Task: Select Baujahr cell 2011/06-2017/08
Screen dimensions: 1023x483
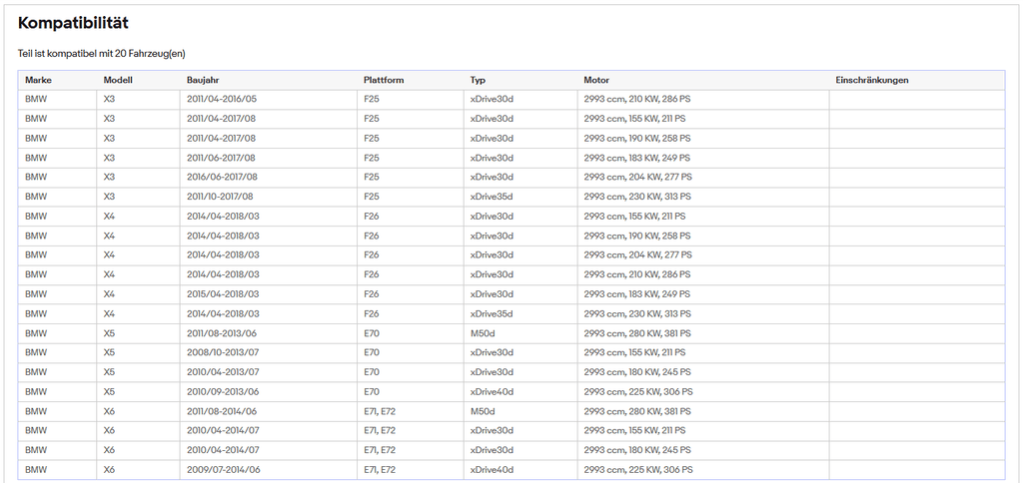Action: click(x=221, y=158)
